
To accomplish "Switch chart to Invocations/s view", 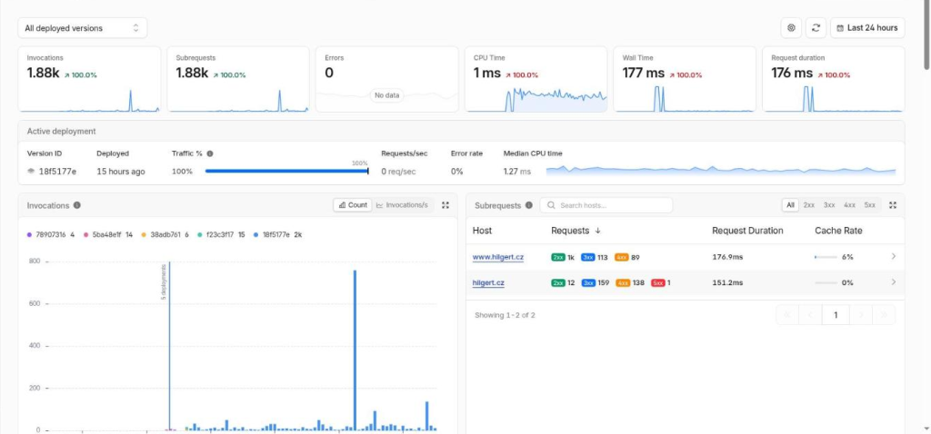I will pyautogui.click(x=403, y=205).
